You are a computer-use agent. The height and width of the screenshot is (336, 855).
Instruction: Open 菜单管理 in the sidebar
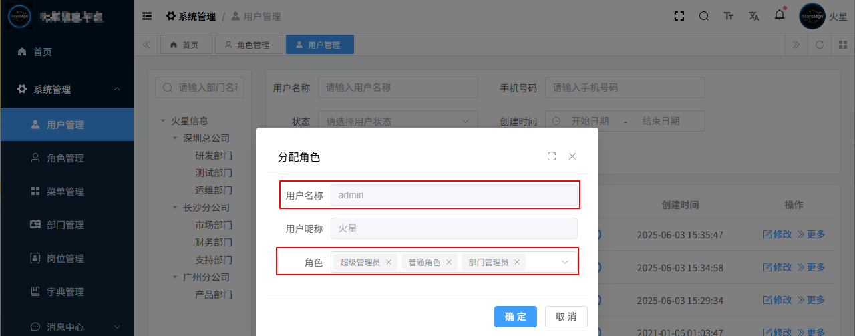point(67,192)
